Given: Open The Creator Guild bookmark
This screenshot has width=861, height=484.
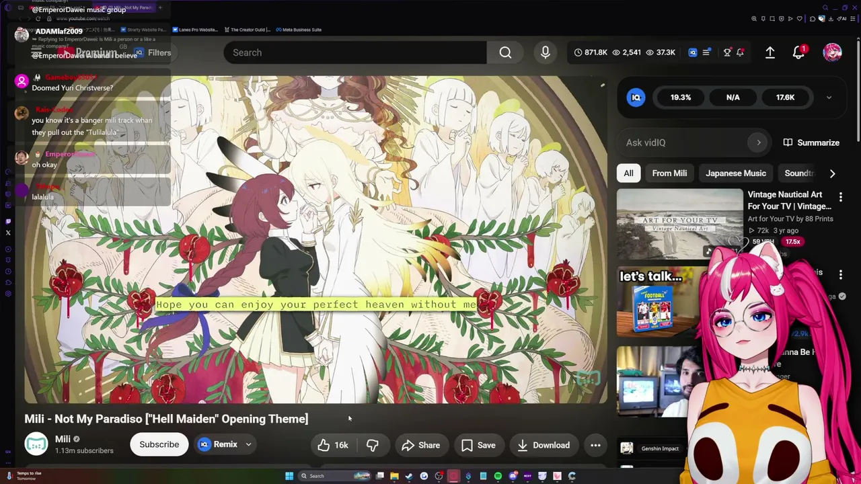Looking at the screenshot, I should tap(247, 30).
